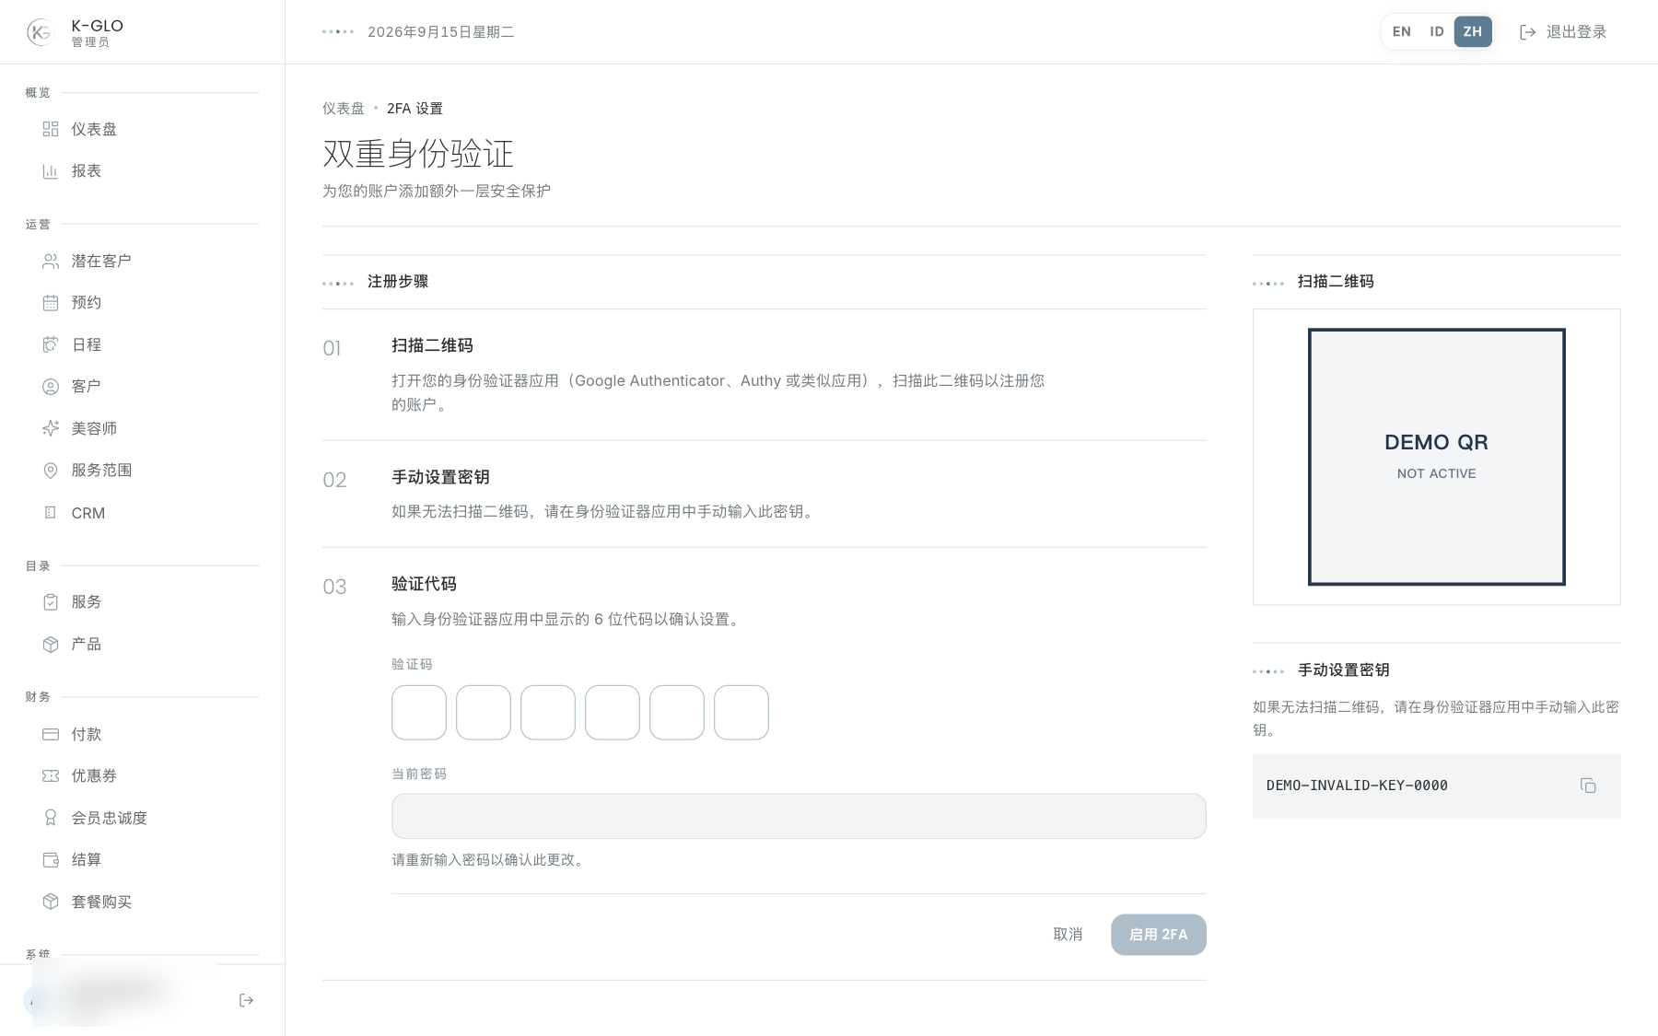Switch language to ID

coord(1436,31)
